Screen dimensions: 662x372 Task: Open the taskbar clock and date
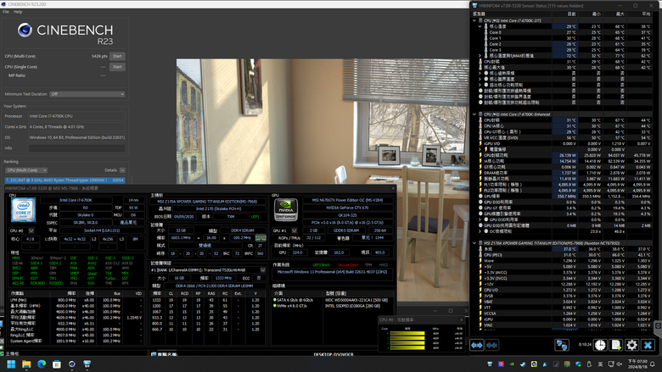pos(637,364)
